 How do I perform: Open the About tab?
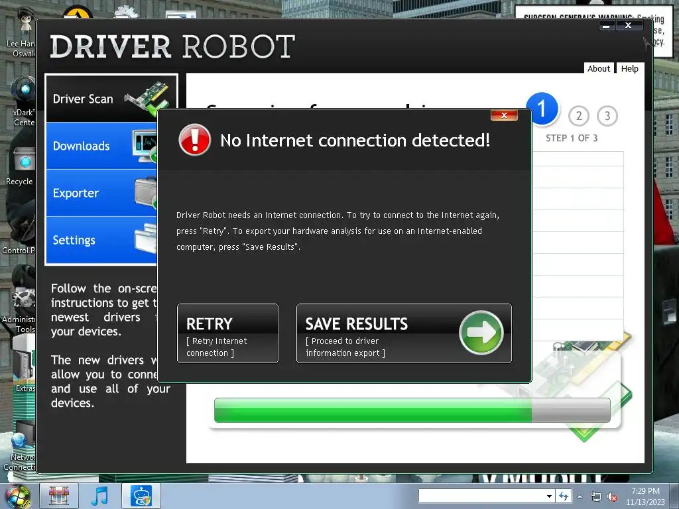tap(599, 68)
